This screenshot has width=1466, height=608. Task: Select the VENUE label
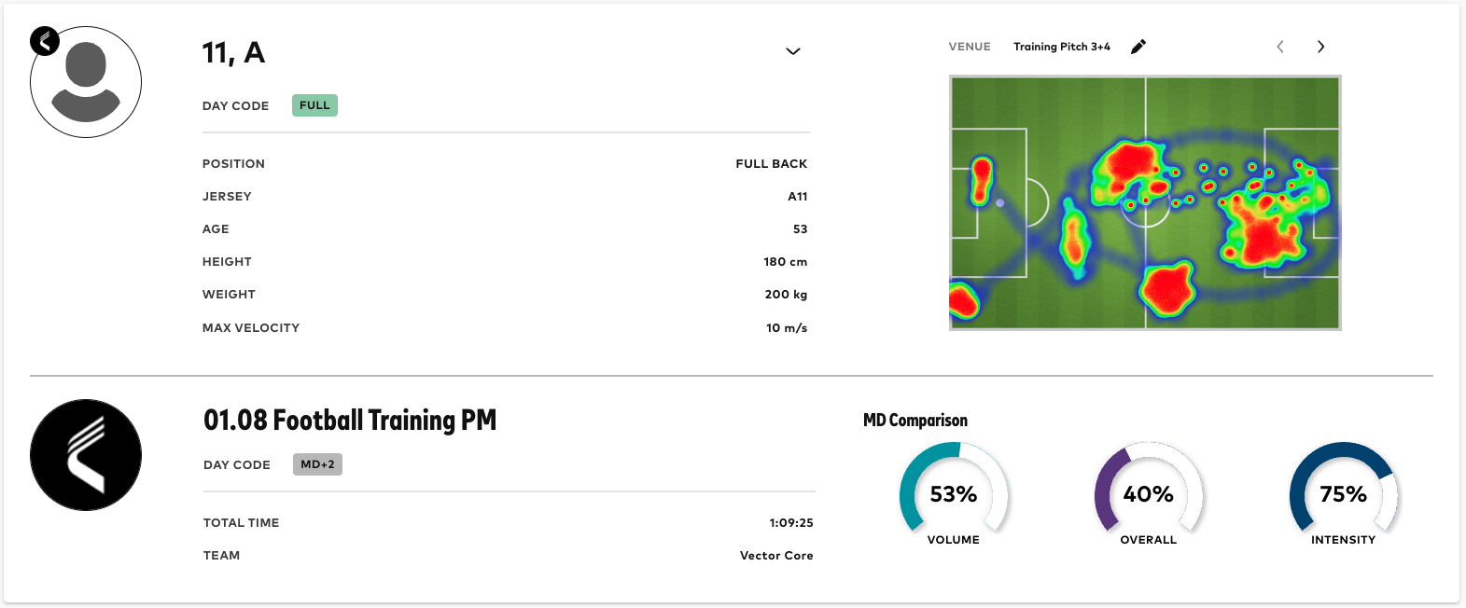[969, 47]
